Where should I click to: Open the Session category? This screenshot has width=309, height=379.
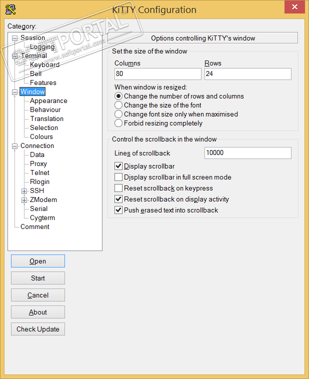[32, 37]
